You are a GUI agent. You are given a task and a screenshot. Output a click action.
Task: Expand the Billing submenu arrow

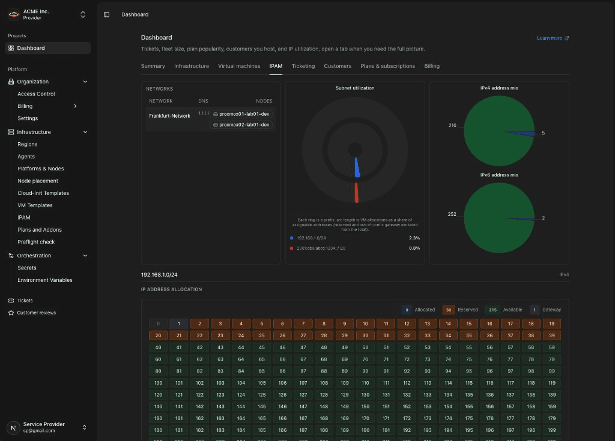point(75,106)
